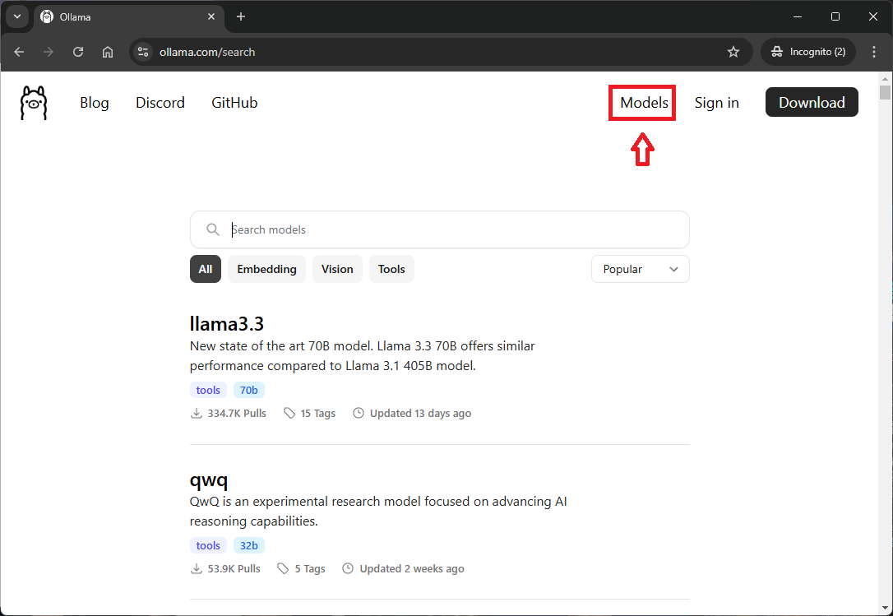The width and height of the screenshot is (893, 616).
Task: Click the 32b tag
Action: pos(249,545)
